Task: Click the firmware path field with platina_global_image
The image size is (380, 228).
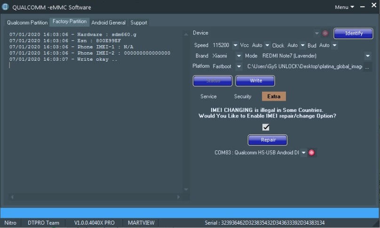Action: point(304,66)
